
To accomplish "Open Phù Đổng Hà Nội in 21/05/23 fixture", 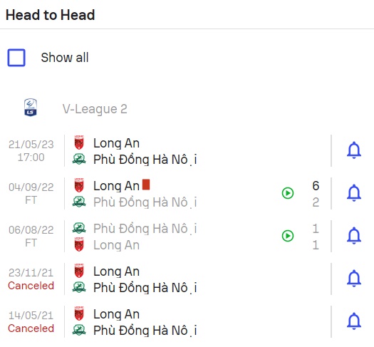I will (x=145, y=160).
